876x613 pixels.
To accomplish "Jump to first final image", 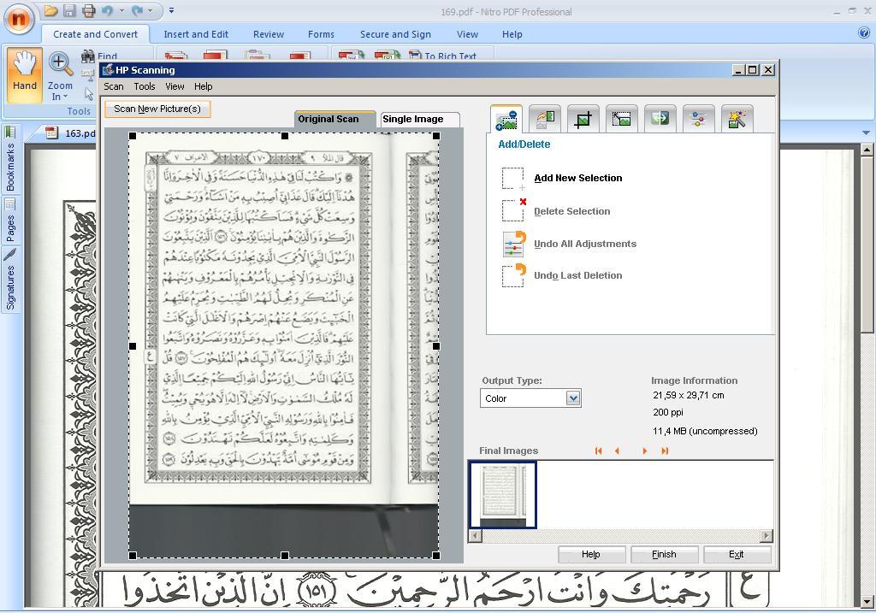I will coord(598,451).
